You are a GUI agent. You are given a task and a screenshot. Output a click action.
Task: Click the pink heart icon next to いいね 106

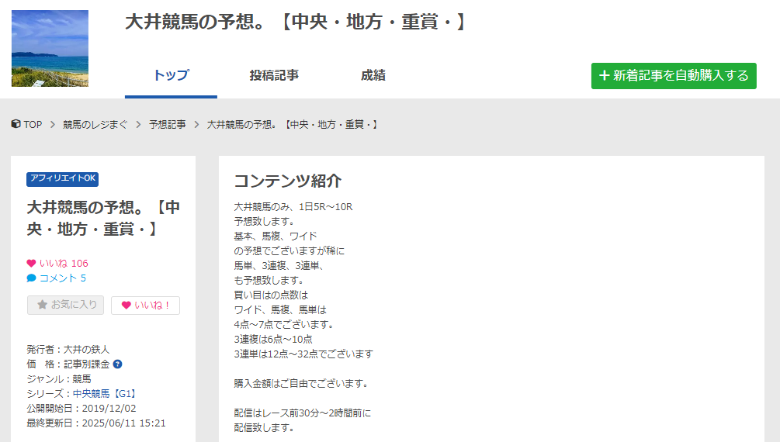click(x=31, y=264)
